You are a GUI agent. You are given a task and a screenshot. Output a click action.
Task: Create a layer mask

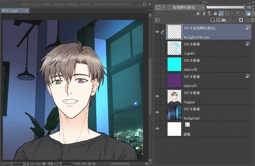tap(241, 20)
